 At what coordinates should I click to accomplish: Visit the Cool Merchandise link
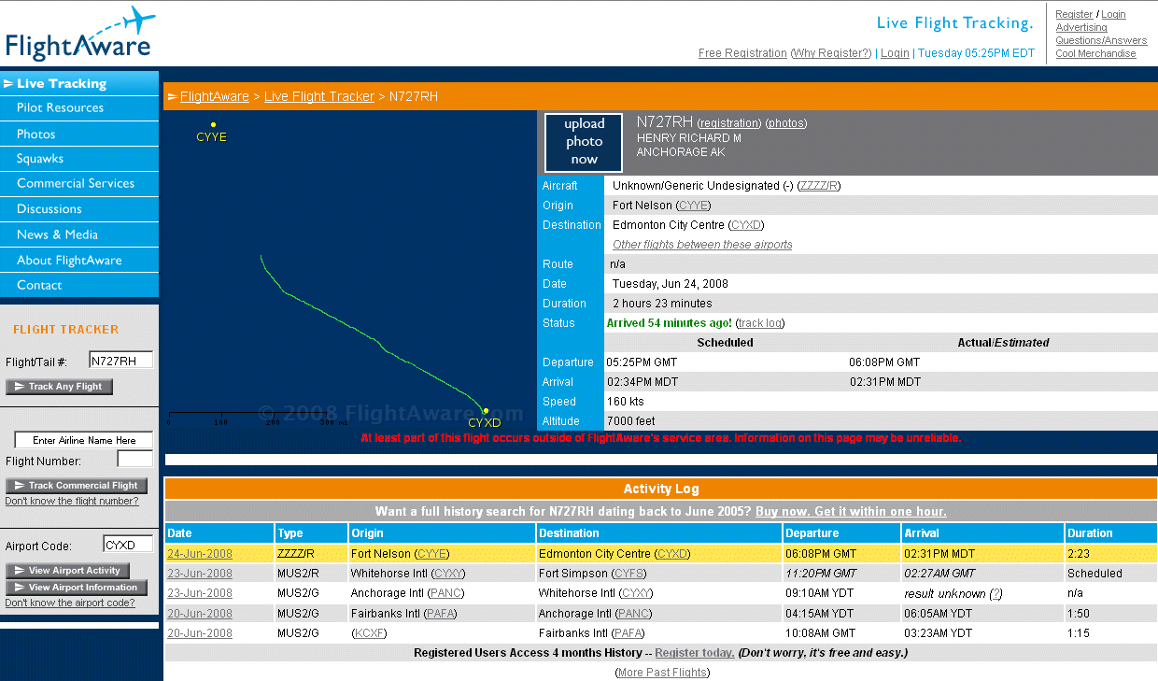pos(1095,54)
